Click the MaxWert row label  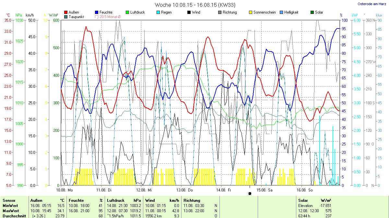[x=10, y=211]
